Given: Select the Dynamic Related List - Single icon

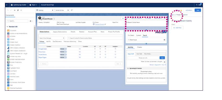Looking at the screenshot, I should (x=8, y=54).
